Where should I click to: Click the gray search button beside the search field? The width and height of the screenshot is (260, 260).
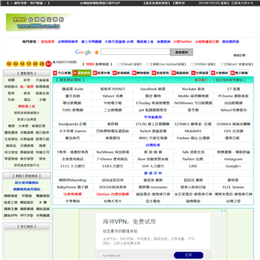[x=181, y=52]
